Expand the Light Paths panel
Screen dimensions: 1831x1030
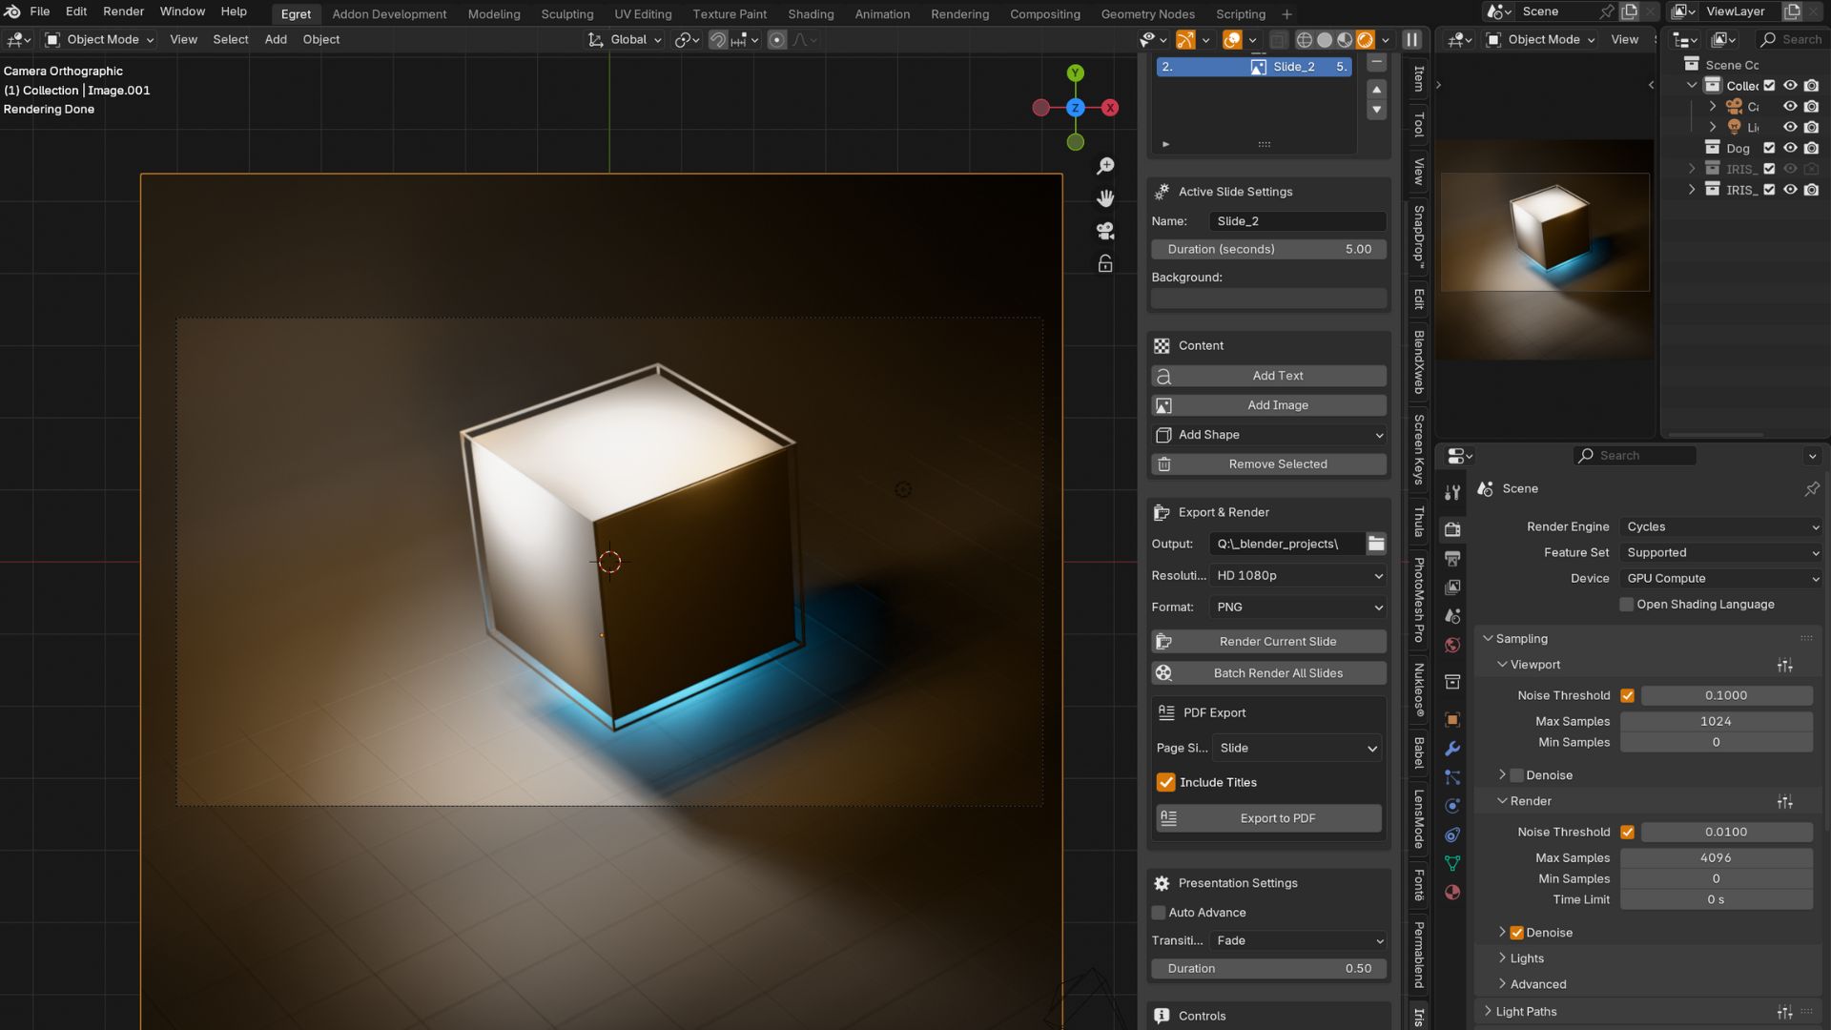1526,1011
